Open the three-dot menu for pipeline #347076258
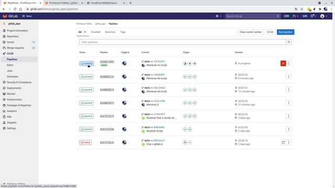 [288, 129]
